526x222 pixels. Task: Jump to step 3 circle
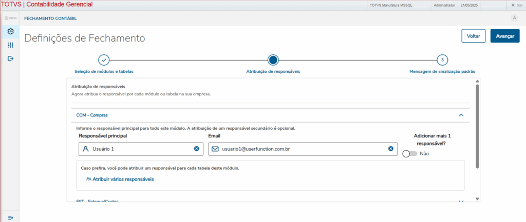click(442, 60)
